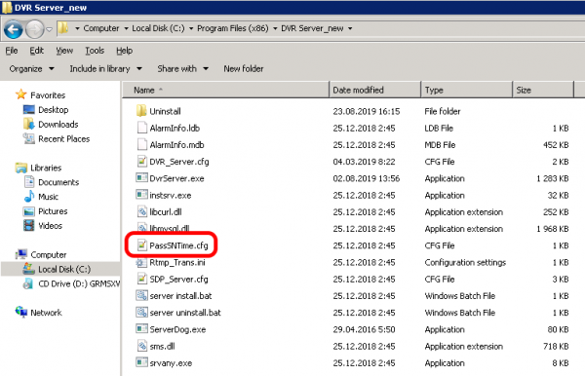
Task: Expand the arrow before Program Files (x86) in path
Action: [x=191, y=28]
